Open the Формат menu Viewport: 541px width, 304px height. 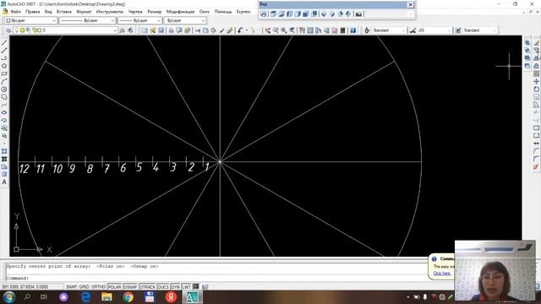pyautogui.click(x=84, y=12)
